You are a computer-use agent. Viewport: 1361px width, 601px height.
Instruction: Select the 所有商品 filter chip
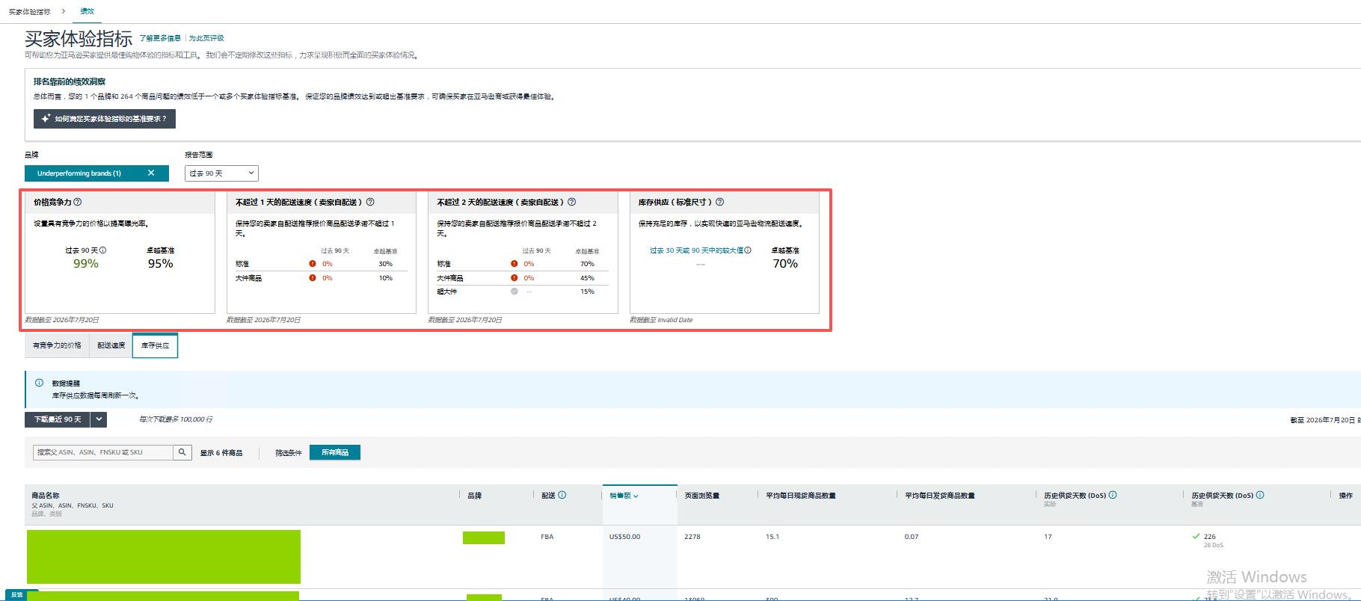[x=335, y=452]
